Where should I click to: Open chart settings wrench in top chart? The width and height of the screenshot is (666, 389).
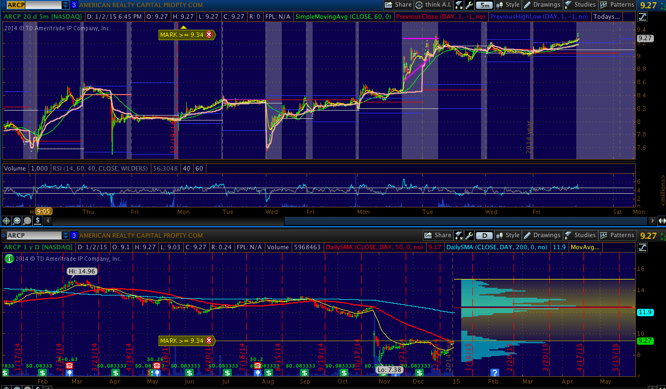pos(470,5)
